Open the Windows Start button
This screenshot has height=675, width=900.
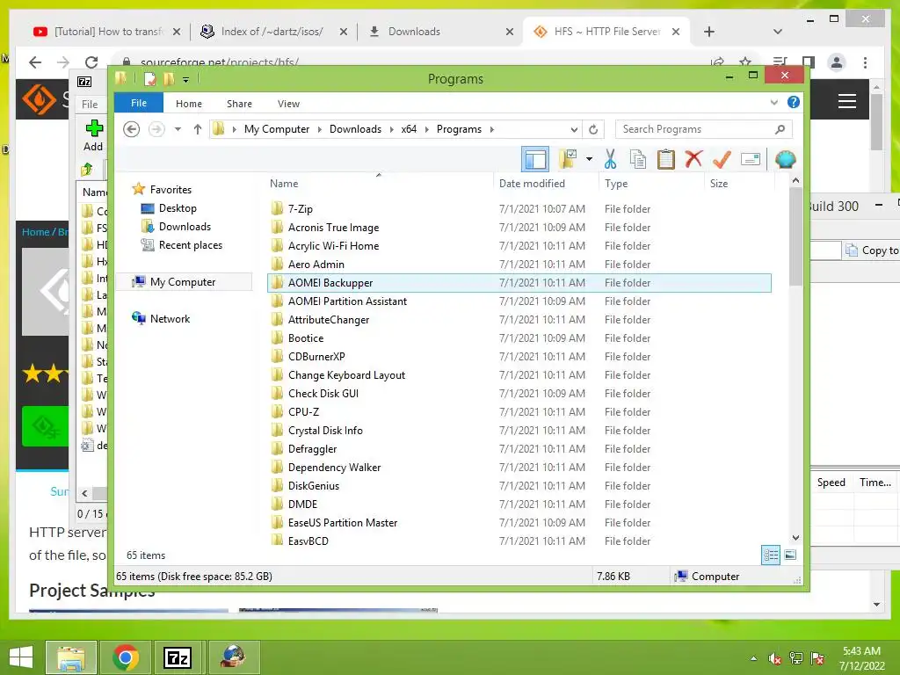21,657
